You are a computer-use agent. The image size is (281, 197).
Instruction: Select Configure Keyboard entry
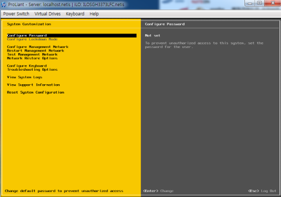point(27,66)
